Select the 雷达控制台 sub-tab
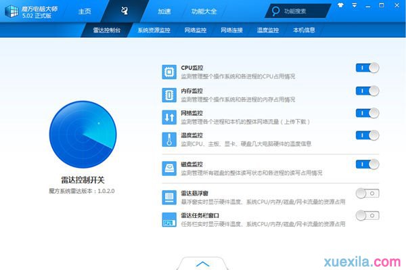This screenshot has width=406, height=270. click(107, 30)
